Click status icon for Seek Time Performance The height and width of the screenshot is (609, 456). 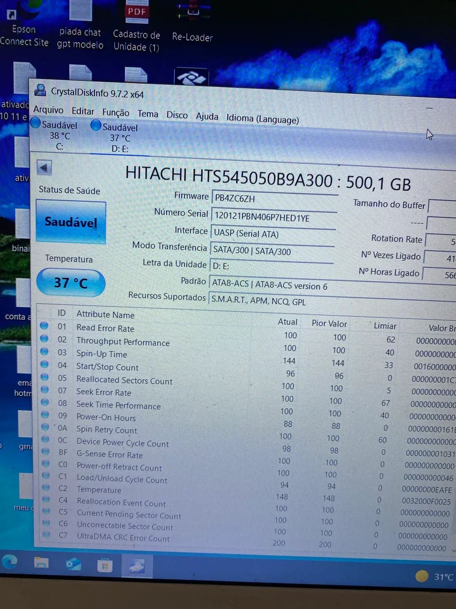pos(45,402)
